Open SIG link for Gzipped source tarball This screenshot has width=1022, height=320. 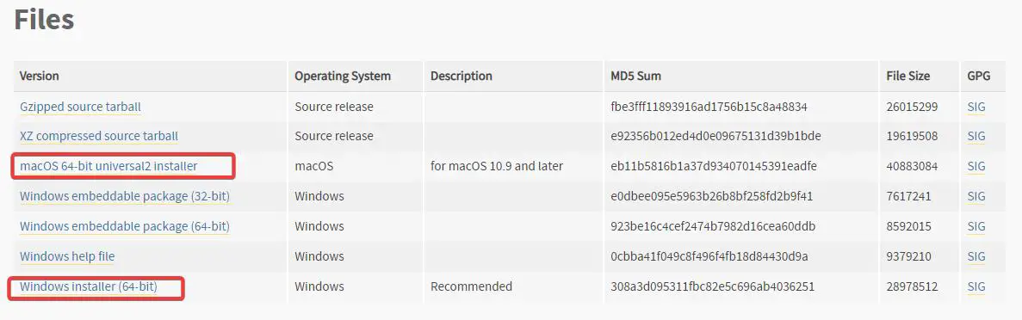click(x=976, y=107)
